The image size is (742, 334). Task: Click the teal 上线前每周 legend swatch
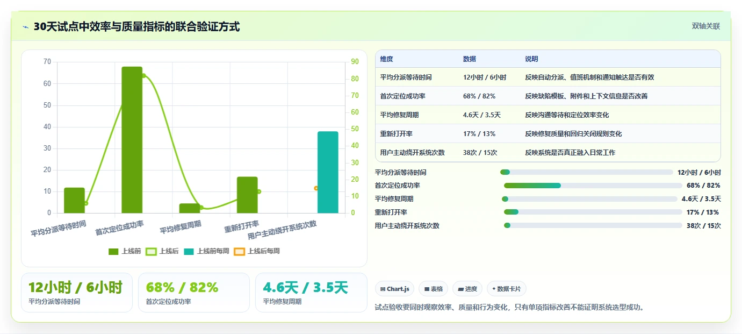tap(189, 251)
